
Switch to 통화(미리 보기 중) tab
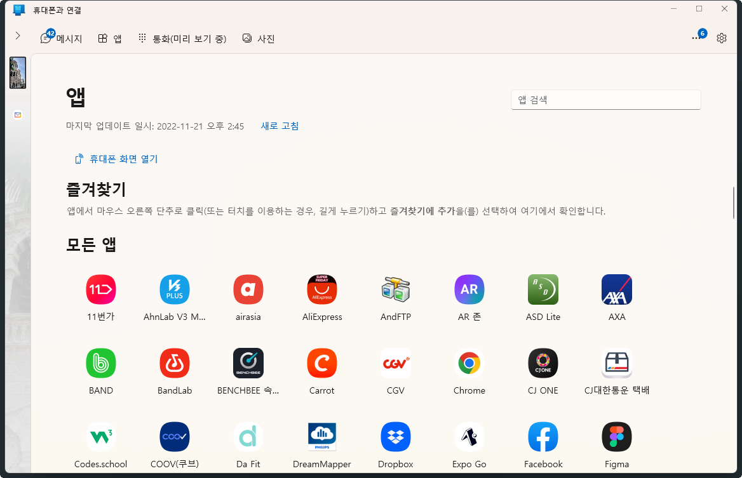point(182,39)
